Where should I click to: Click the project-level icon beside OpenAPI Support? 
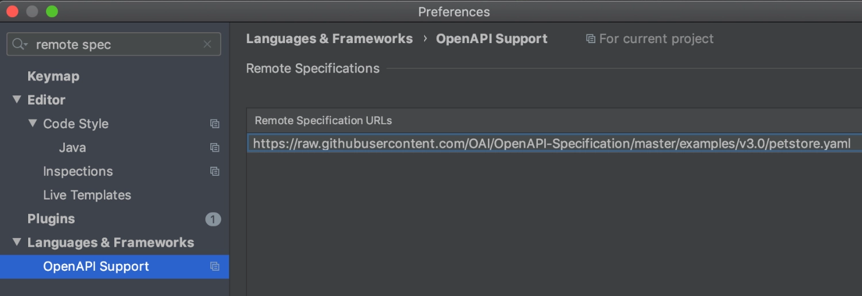214,266
